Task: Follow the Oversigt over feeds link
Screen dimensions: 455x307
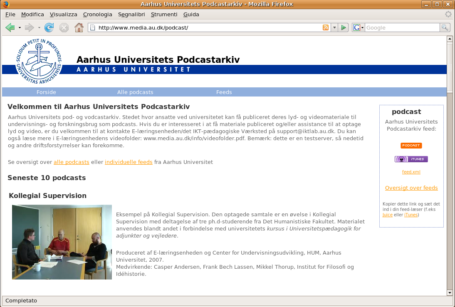Action: (411, 188)
